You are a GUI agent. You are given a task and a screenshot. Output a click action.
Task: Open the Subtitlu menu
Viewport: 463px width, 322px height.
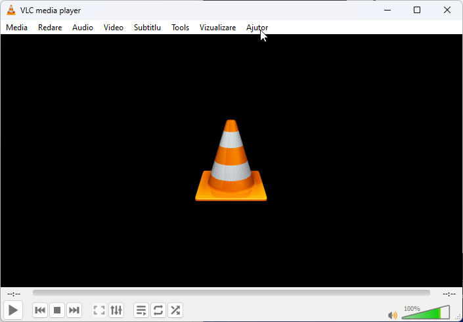147,28
